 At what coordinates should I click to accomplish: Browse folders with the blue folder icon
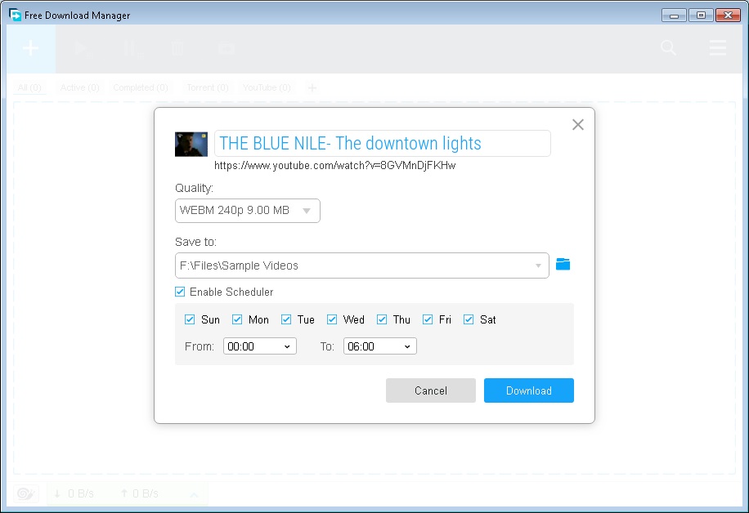point(563,263)
